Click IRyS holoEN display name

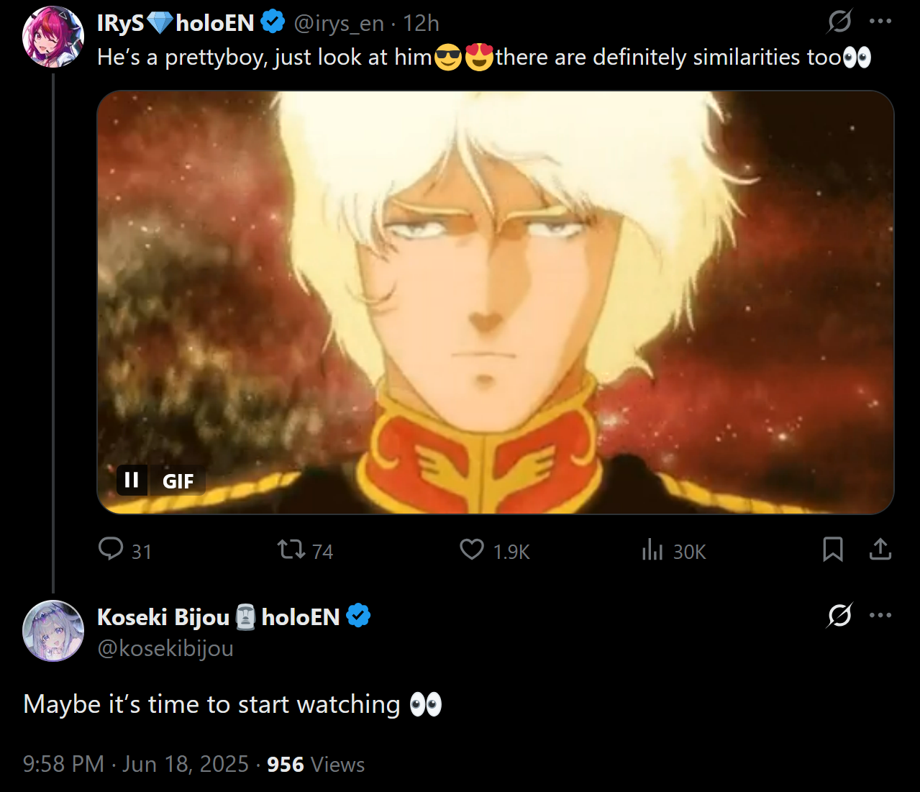point(176,23)
